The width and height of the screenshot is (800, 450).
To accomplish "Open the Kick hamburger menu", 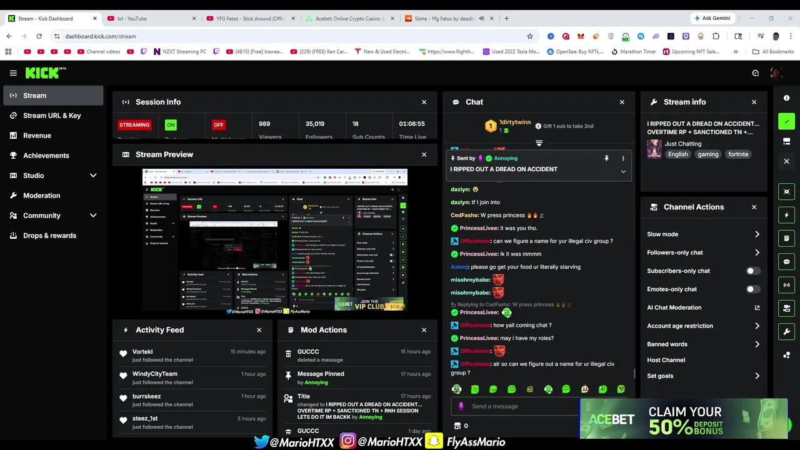I will pyautogui.click(x=13, y=73).
